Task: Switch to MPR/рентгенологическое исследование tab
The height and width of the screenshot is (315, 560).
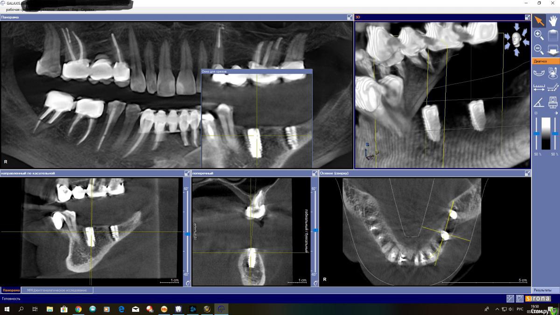Action: 56,290
